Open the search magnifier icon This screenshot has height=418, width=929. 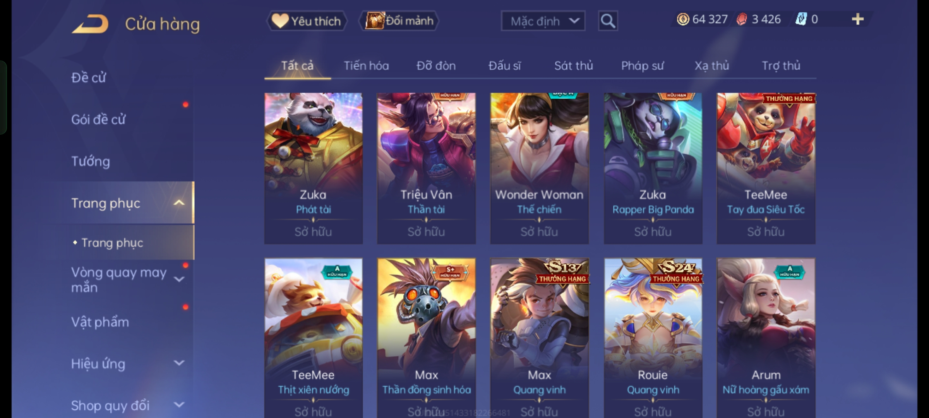pos(608,21)
